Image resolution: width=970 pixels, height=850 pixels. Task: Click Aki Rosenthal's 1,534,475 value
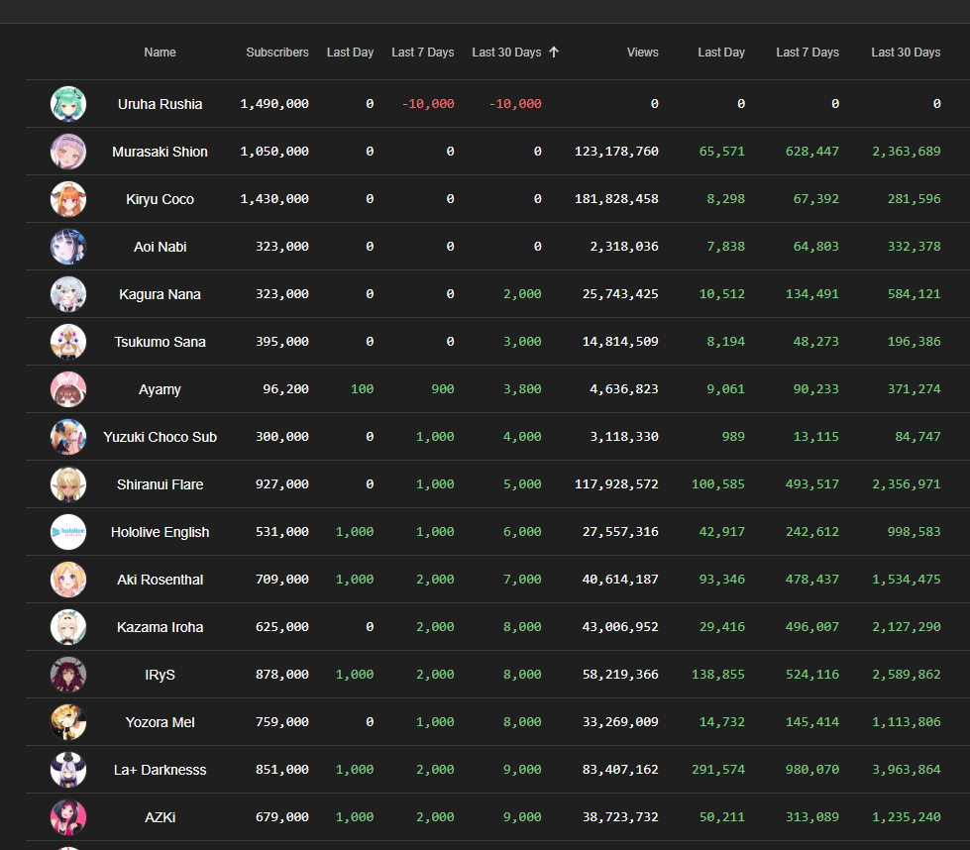[x=907, y=580]
